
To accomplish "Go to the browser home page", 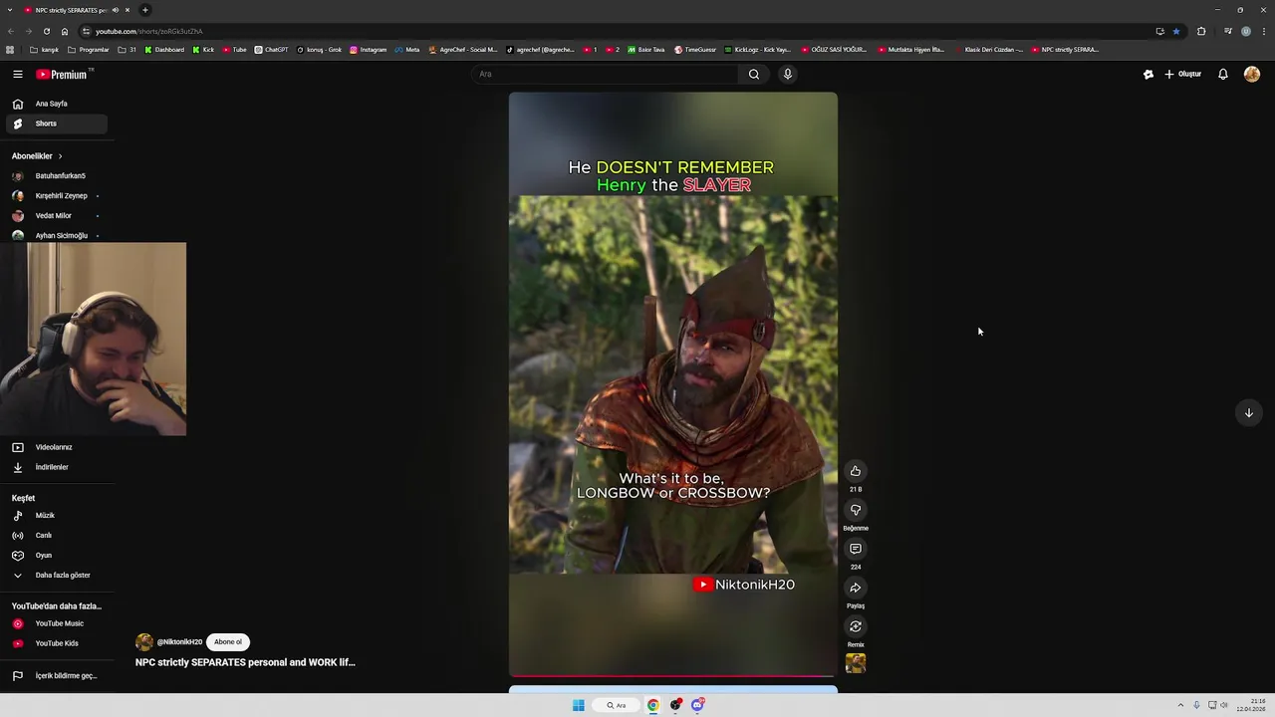I will pos(65,31).
